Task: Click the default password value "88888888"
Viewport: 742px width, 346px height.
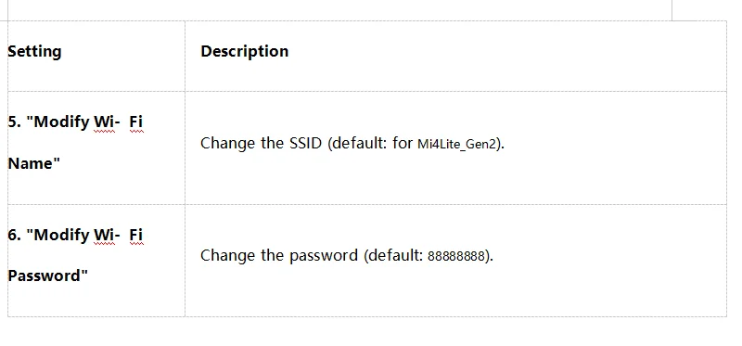Action: tap(456, 257)
